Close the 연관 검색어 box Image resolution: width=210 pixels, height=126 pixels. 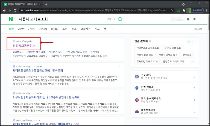pyautogui.click(x=194, y=41)
